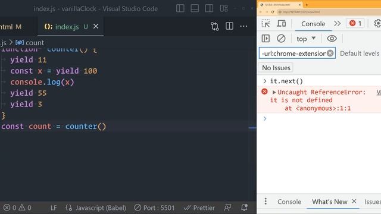This screenshot has width=381, height=214.
Task: Select the js file breadcrumb segment
Action: pyautogui.click(x=3, y=43)
